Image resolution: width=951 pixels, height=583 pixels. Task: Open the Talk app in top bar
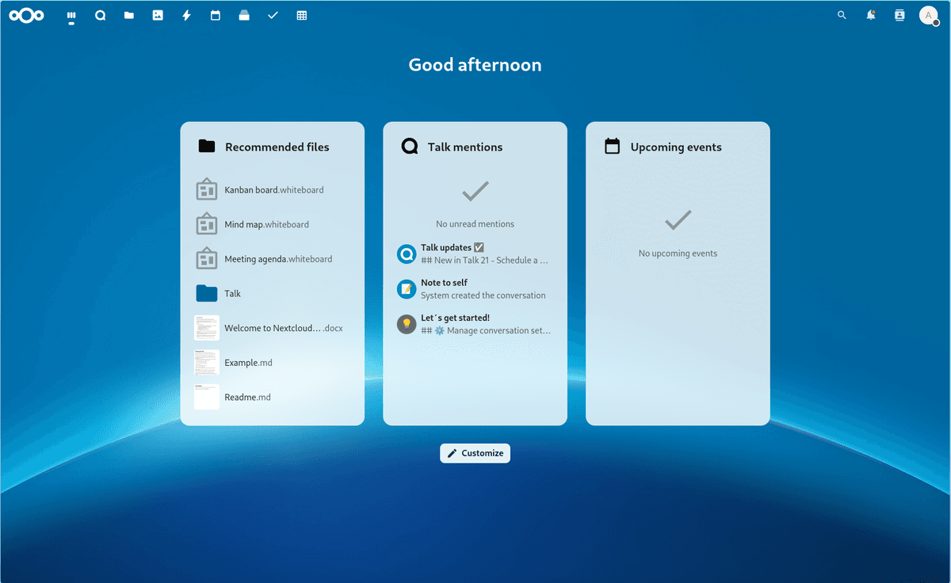(x=100, y=15)
